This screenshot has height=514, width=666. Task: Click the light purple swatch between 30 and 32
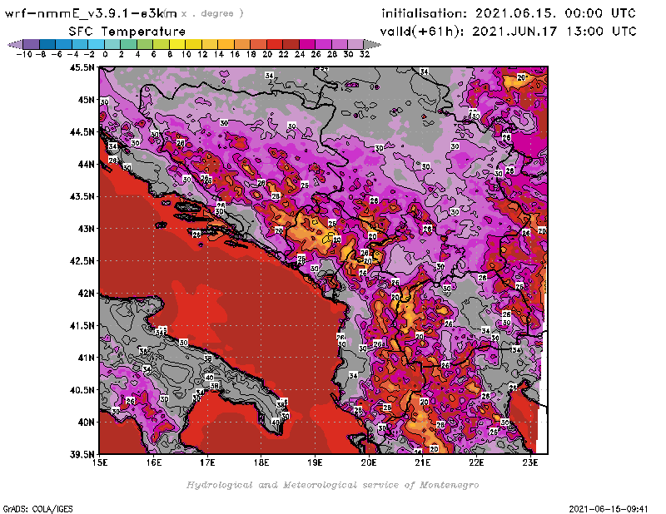355,45
